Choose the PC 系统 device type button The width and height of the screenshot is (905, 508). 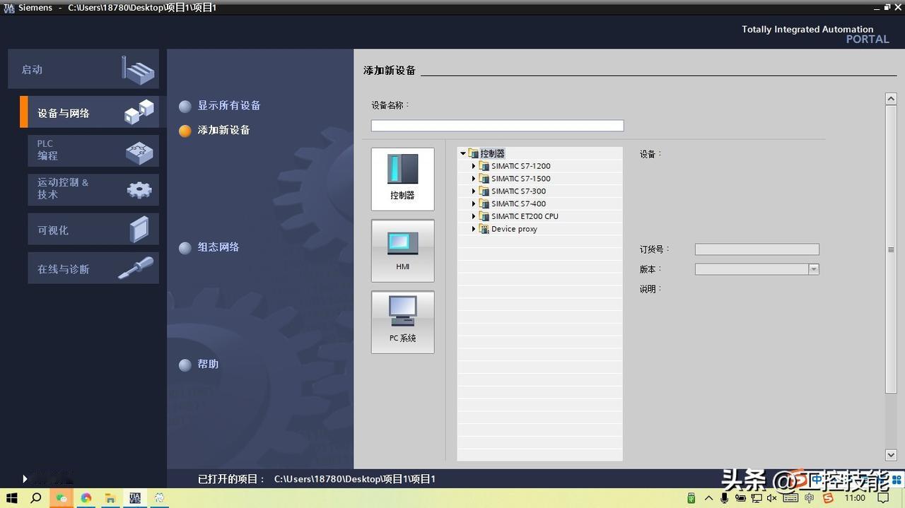click(402, 322)
